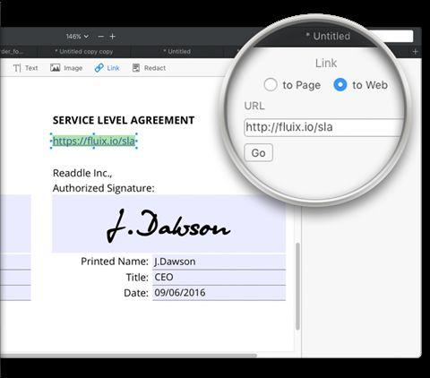Image resolution: width=430 pixels, height=378 pixels.
Task: Activate the Link chain icon
Action: coord(99,68)
